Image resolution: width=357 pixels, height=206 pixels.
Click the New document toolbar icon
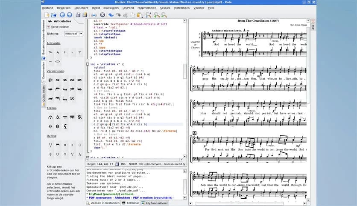coord(47,15)
